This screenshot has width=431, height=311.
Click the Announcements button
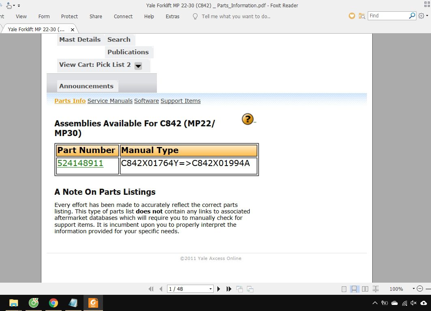point(86,86)
